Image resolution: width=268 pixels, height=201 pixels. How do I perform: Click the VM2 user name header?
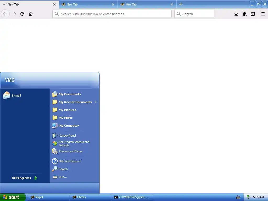10,80
